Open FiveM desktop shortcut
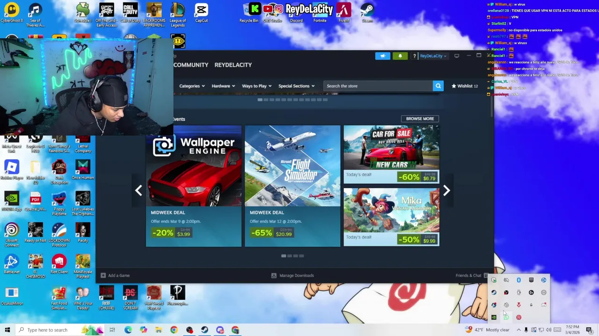The height and width of the screenshot is (336, 599). pyautogui.click(x=343, y=13)
